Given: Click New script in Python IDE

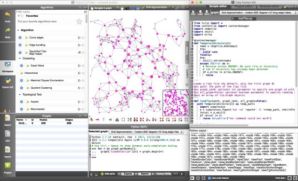Looking at the screenshot, I should click(x=193, y=13).
